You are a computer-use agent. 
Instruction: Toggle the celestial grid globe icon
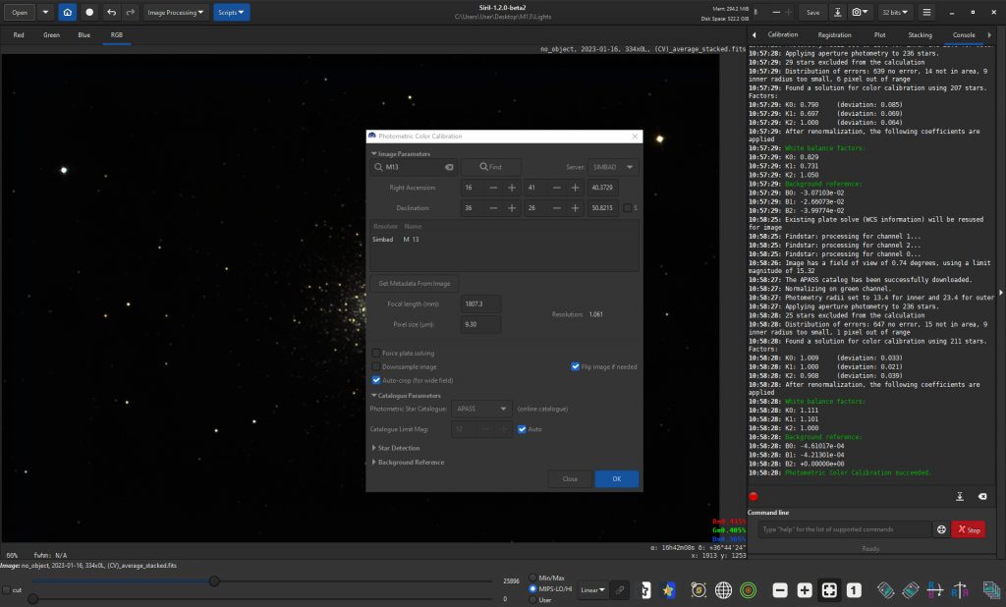coord(723,590)
